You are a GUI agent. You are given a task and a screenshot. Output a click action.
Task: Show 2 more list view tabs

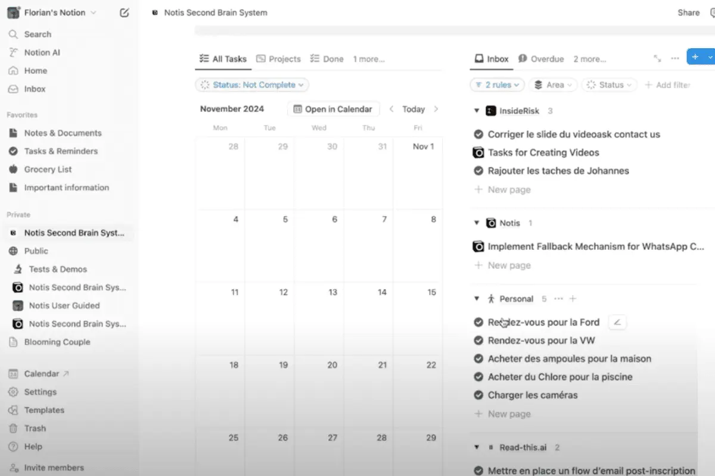tap(589, 59)
